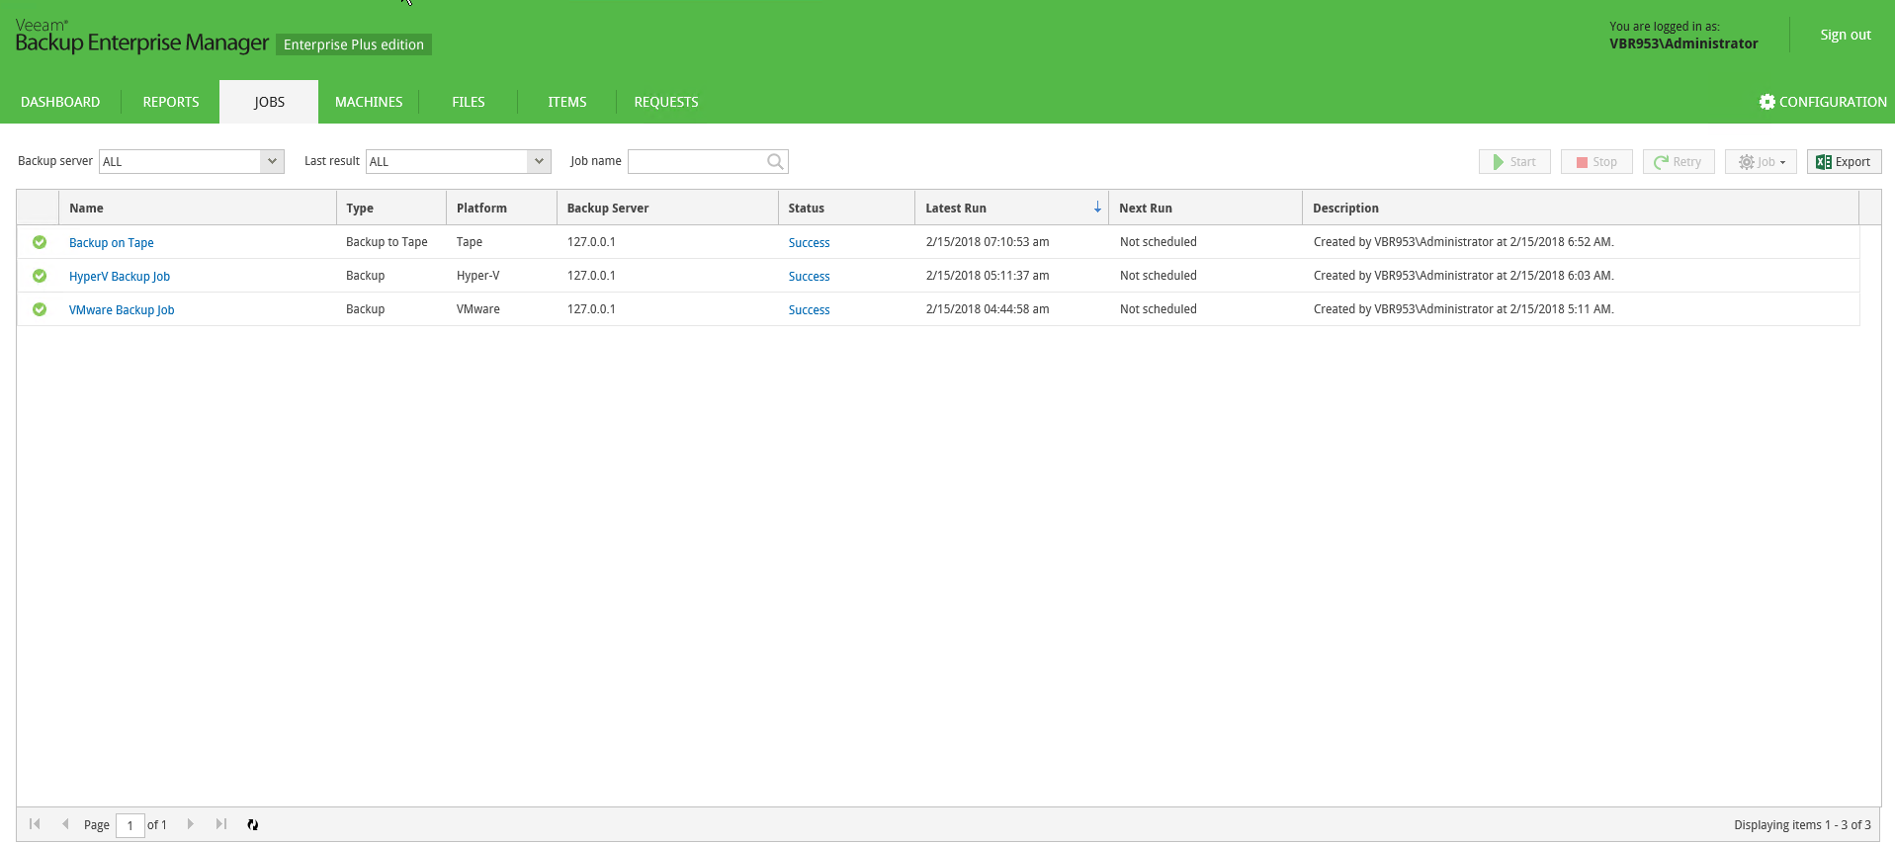Click the green success icon for VMware Backup Job

[40, 309]
